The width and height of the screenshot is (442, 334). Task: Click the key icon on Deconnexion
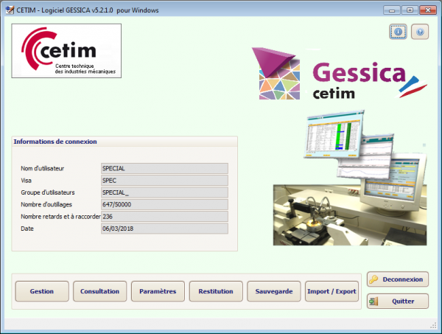point(373,279)
